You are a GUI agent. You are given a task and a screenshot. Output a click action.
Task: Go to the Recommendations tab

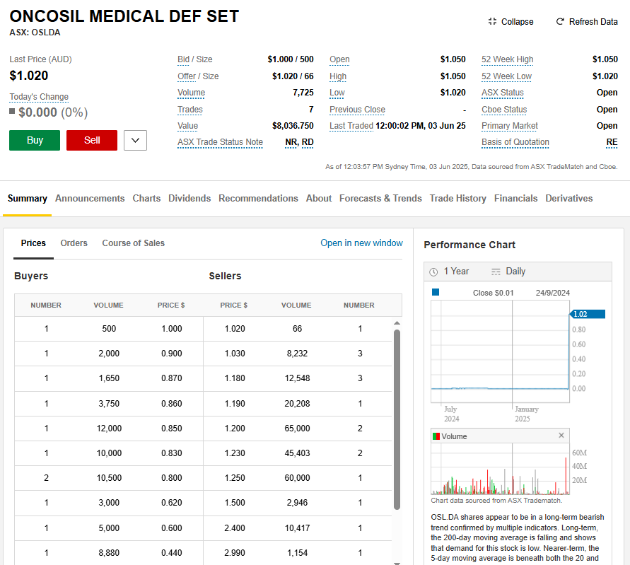tap(258, 199)
